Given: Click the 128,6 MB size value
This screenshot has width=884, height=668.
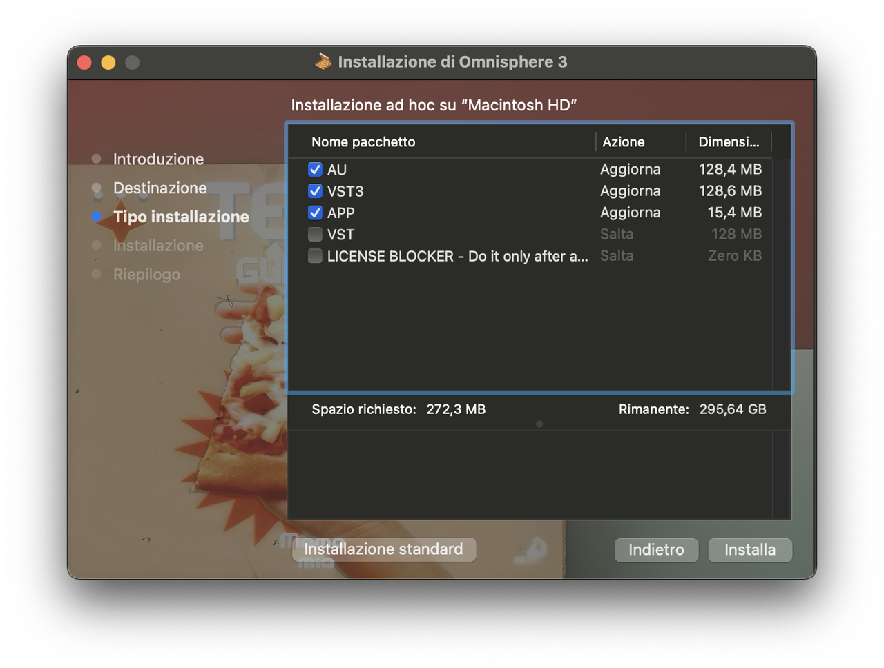Looking at the screenshot, I should [x=730, y=190].
